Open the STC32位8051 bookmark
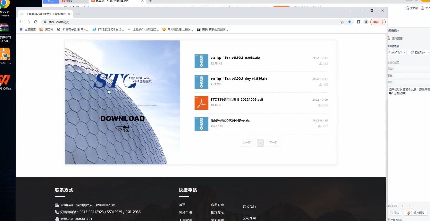Image resolution: width=430 pixels, height=221 pixels. pos(108,29)
